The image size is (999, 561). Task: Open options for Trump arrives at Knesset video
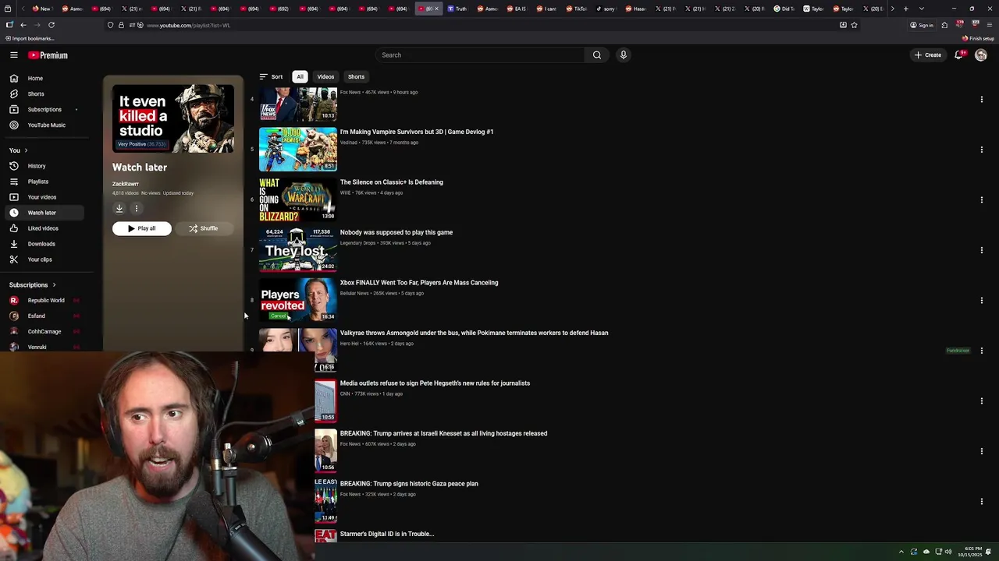(982, 451)
